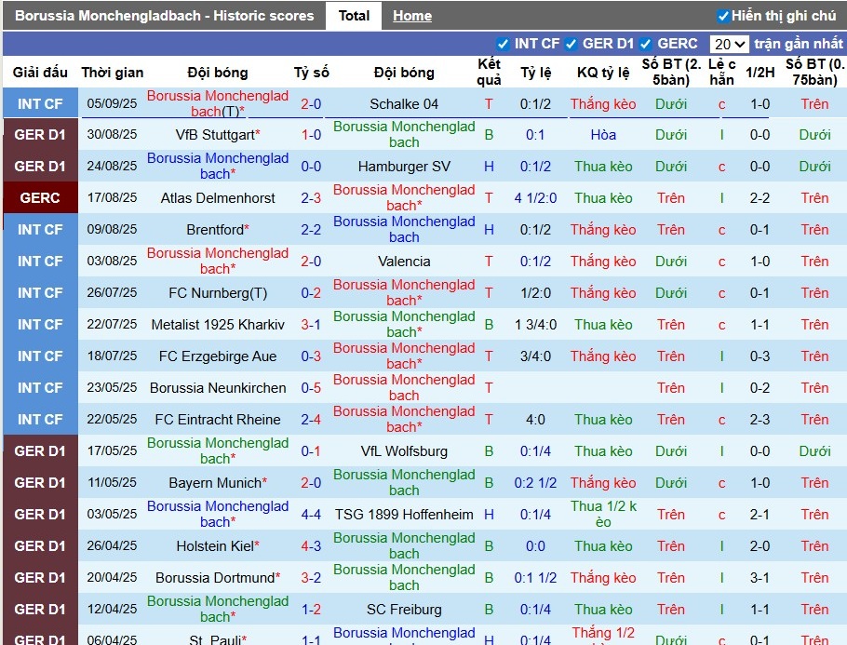
Task: Toggle the GERC league filter checkbox
Action: 646,44
